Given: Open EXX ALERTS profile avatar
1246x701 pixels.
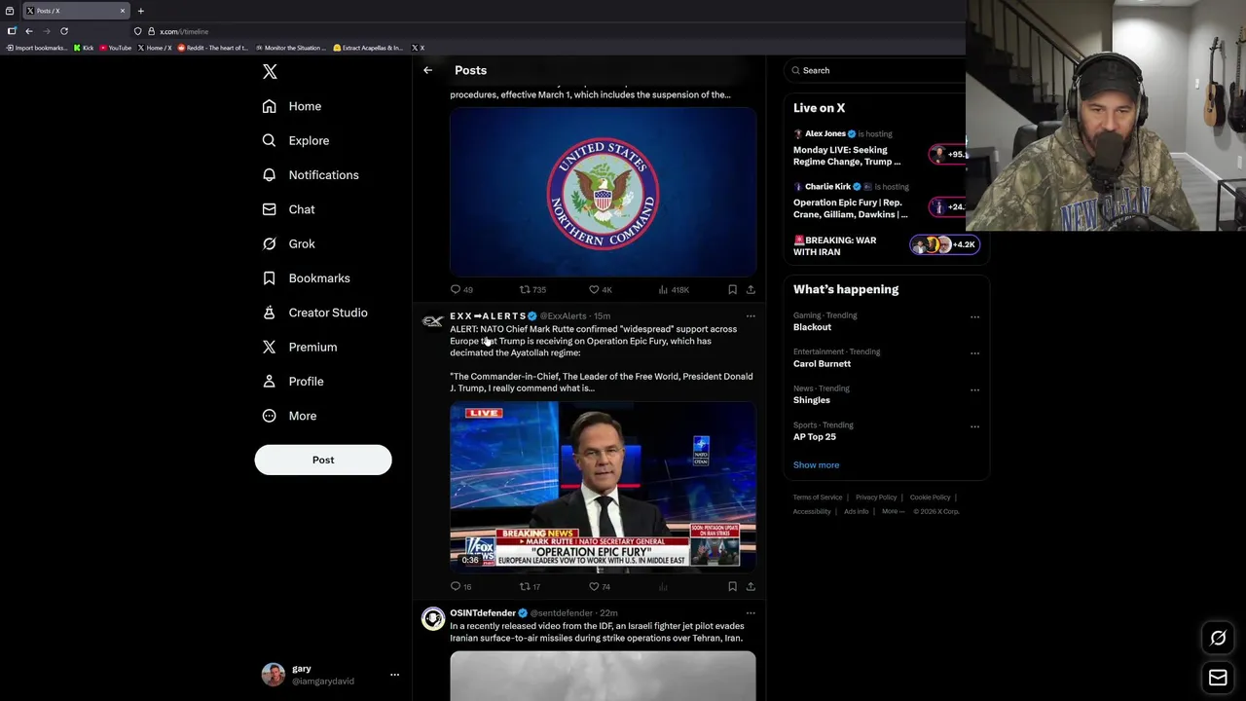Looking at the screenshot, I should click(433, 322).
